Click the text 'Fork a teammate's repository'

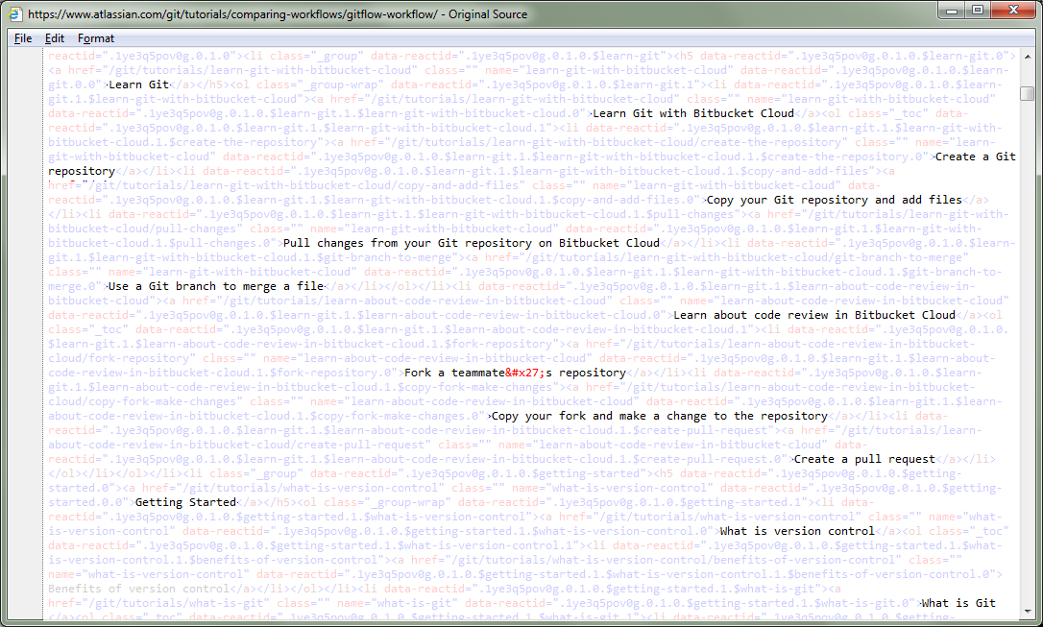(x=515, y=373)
